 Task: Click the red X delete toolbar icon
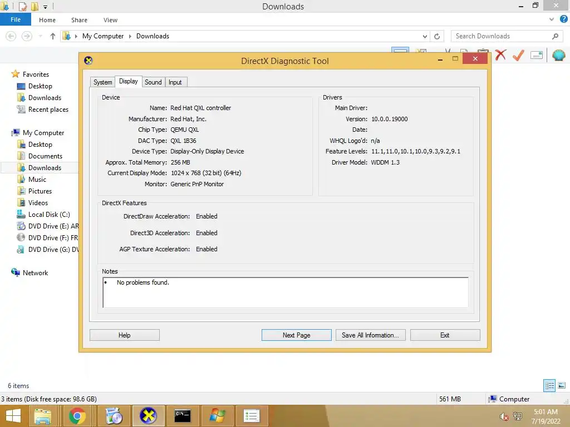(500, 55)
